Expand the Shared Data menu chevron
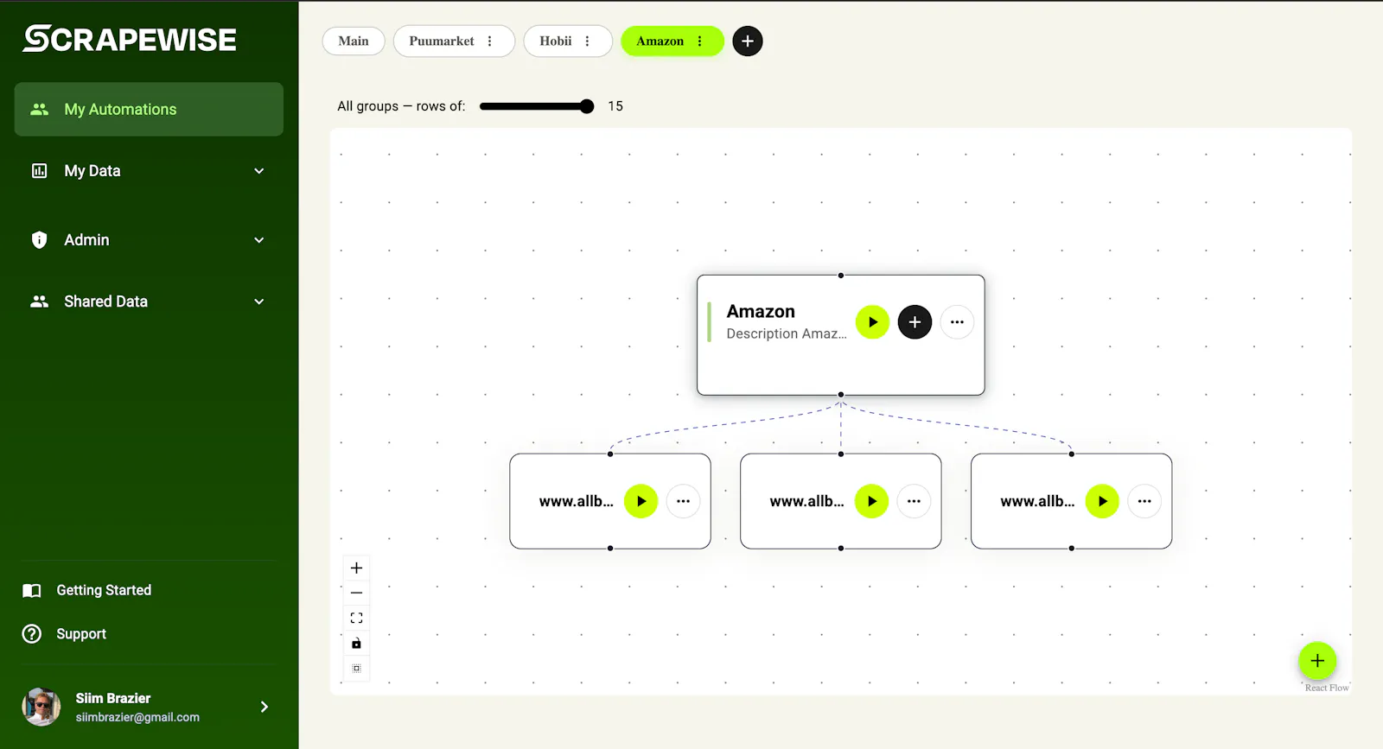This screenshot has width=1383, height=749. point(259,302)
